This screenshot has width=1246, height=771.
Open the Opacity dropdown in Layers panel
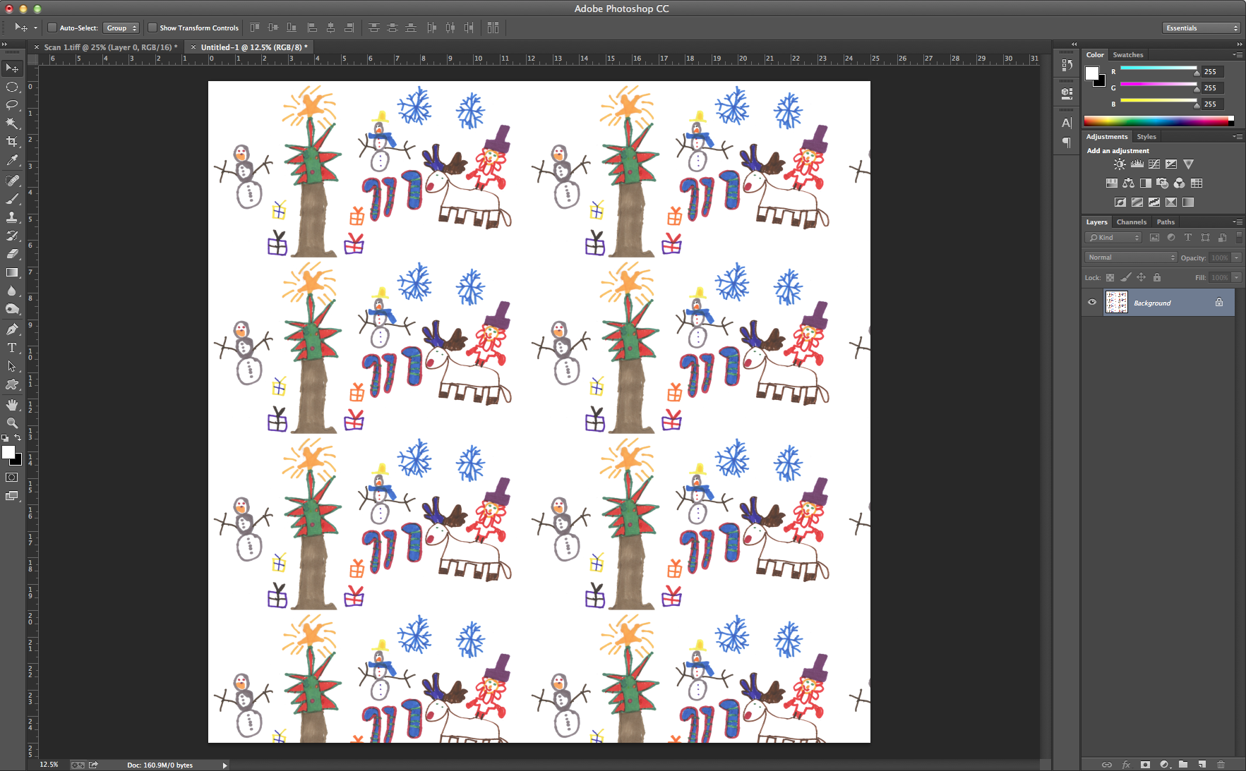[1238, 257]
